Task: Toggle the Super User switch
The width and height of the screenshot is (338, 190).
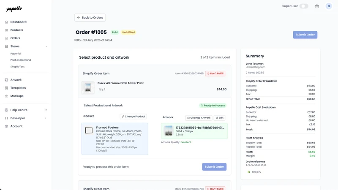Action: tap(304, 6)
